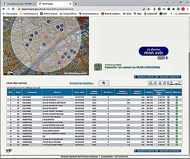Switch to Consultation du bien tab
This screenshot has width=190, height=159.
[x=20, y=4]
